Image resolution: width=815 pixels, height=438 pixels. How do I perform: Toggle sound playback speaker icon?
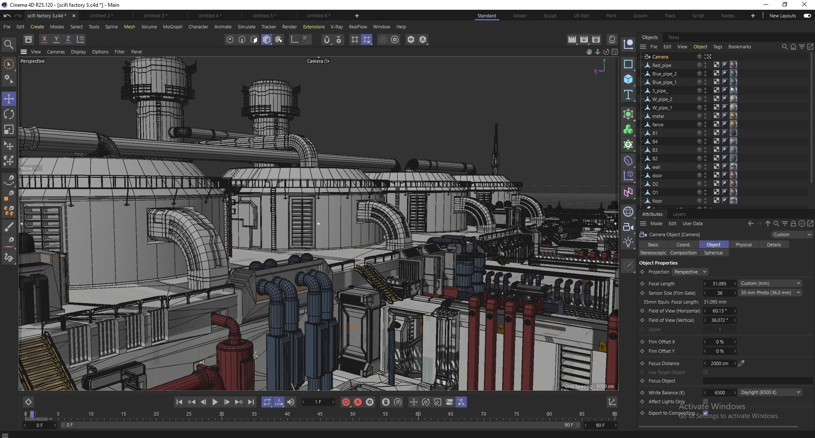coord(291,402)
